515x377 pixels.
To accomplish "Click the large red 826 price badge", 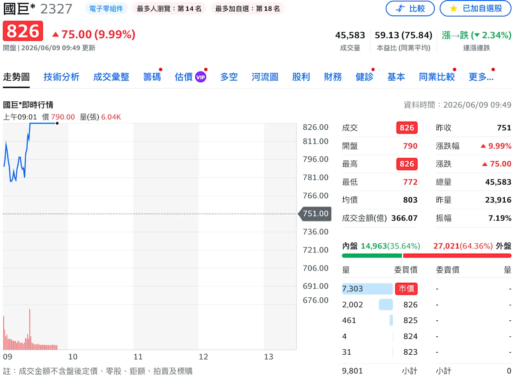I will [x=23, y=31].
